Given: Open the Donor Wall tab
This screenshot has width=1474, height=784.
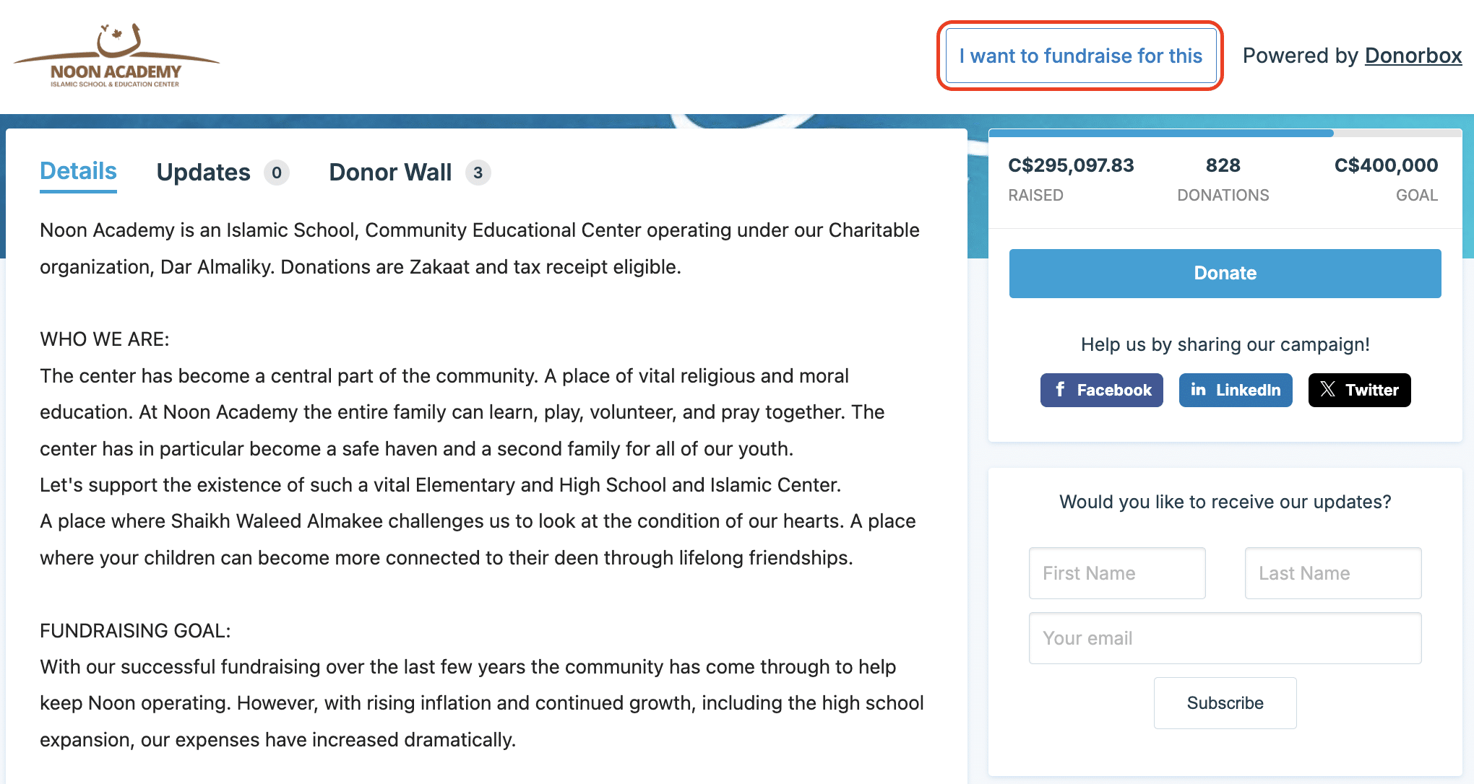Looking at the screenshot, I should coord(390,173).
